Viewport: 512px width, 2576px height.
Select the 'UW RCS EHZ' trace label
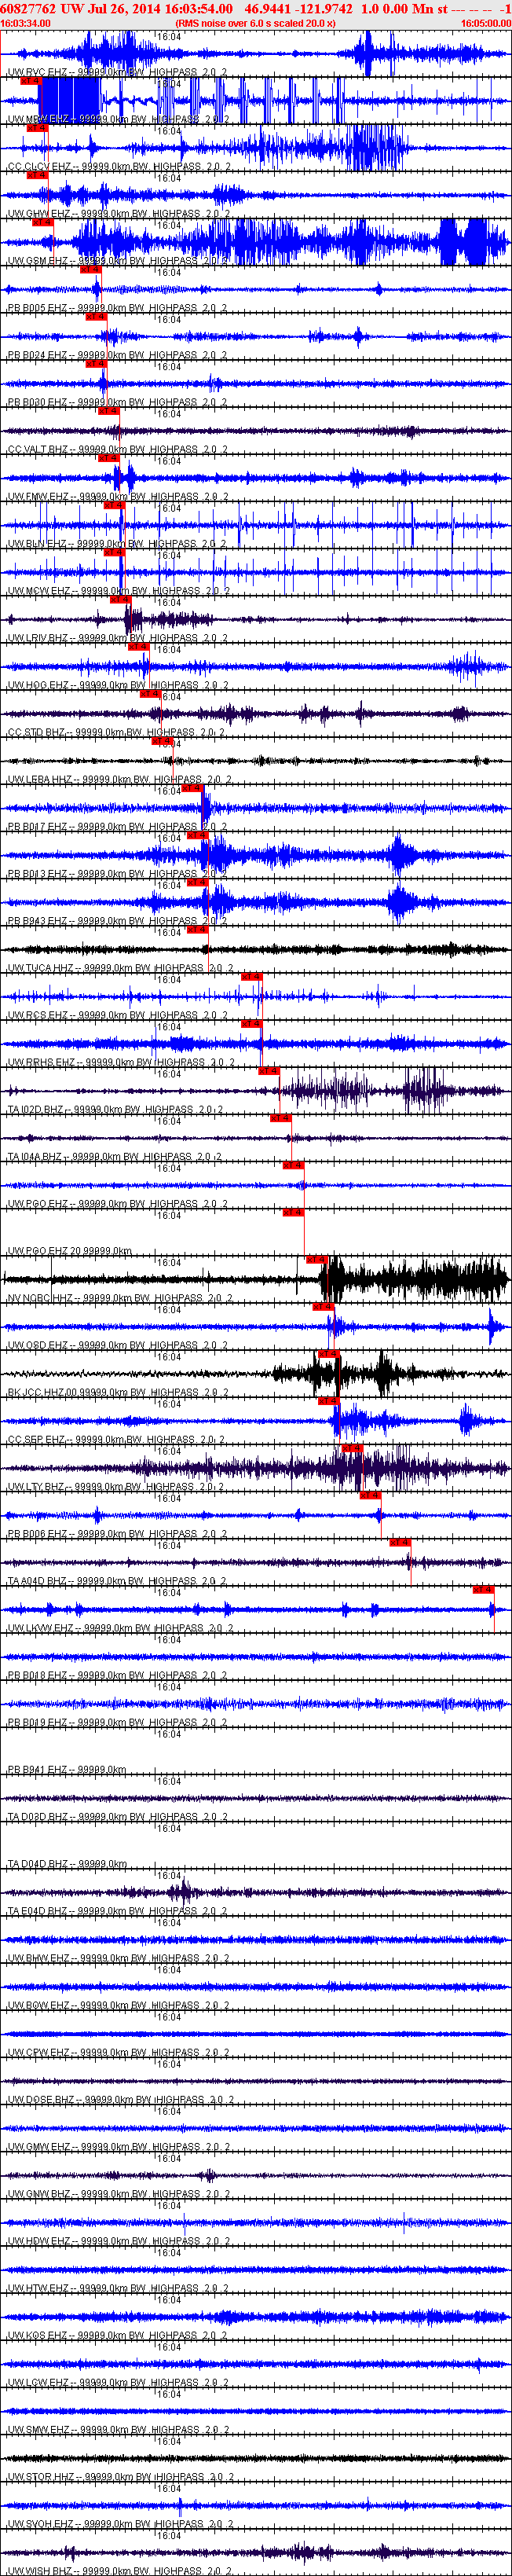pyautogui.click(x=117, y=1016)
